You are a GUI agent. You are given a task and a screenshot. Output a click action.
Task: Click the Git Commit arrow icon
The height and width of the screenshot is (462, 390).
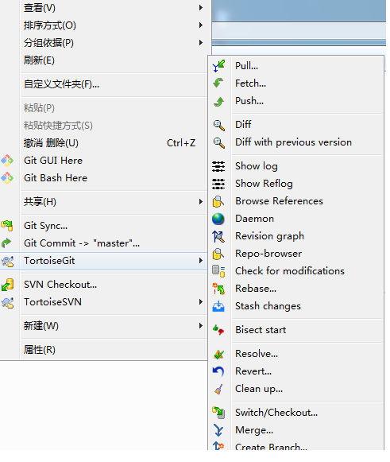6,243
